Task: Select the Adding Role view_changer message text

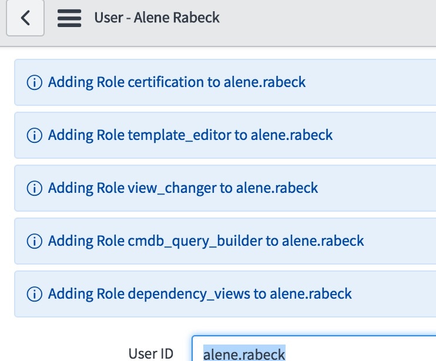Action: point(183,188)
